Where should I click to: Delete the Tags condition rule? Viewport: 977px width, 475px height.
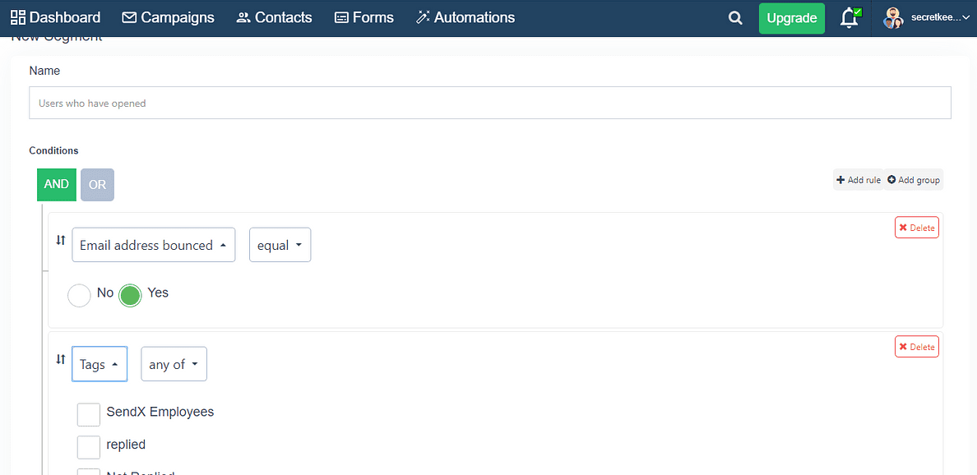(916, 346)
